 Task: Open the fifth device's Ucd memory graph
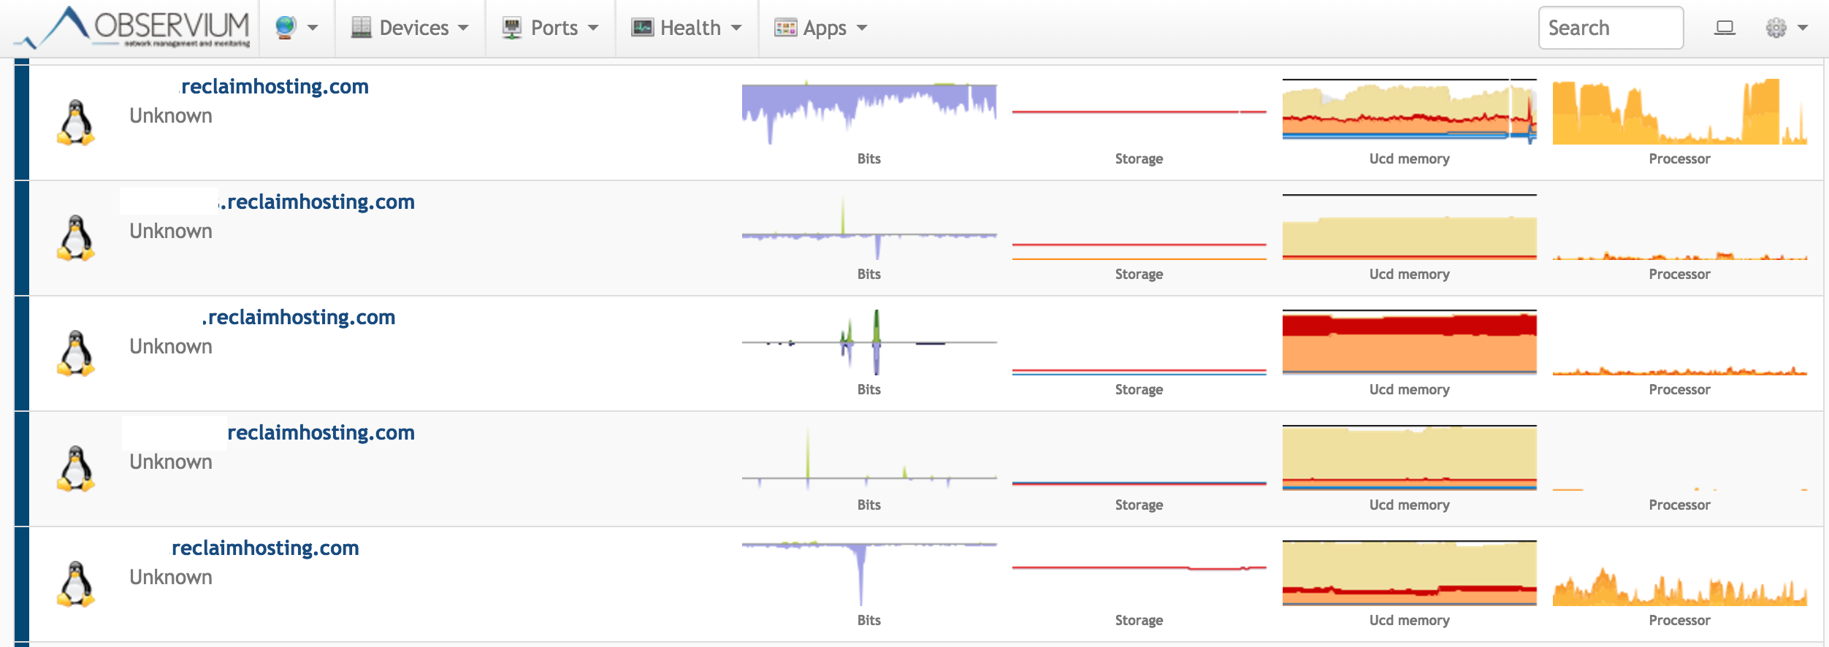pos(1410,573)
